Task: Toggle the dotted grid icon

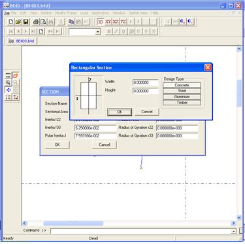Action: pyautogui.click(x=8, y=97)
